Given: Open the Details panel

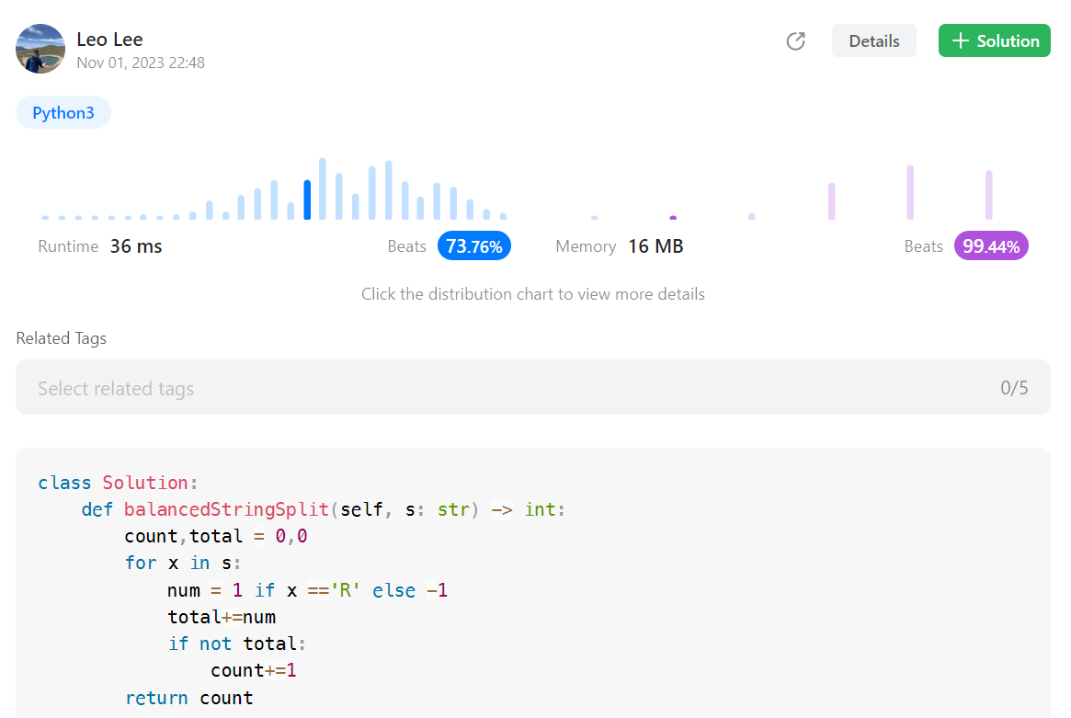Looking at the screenshot, I should (873, 40).
